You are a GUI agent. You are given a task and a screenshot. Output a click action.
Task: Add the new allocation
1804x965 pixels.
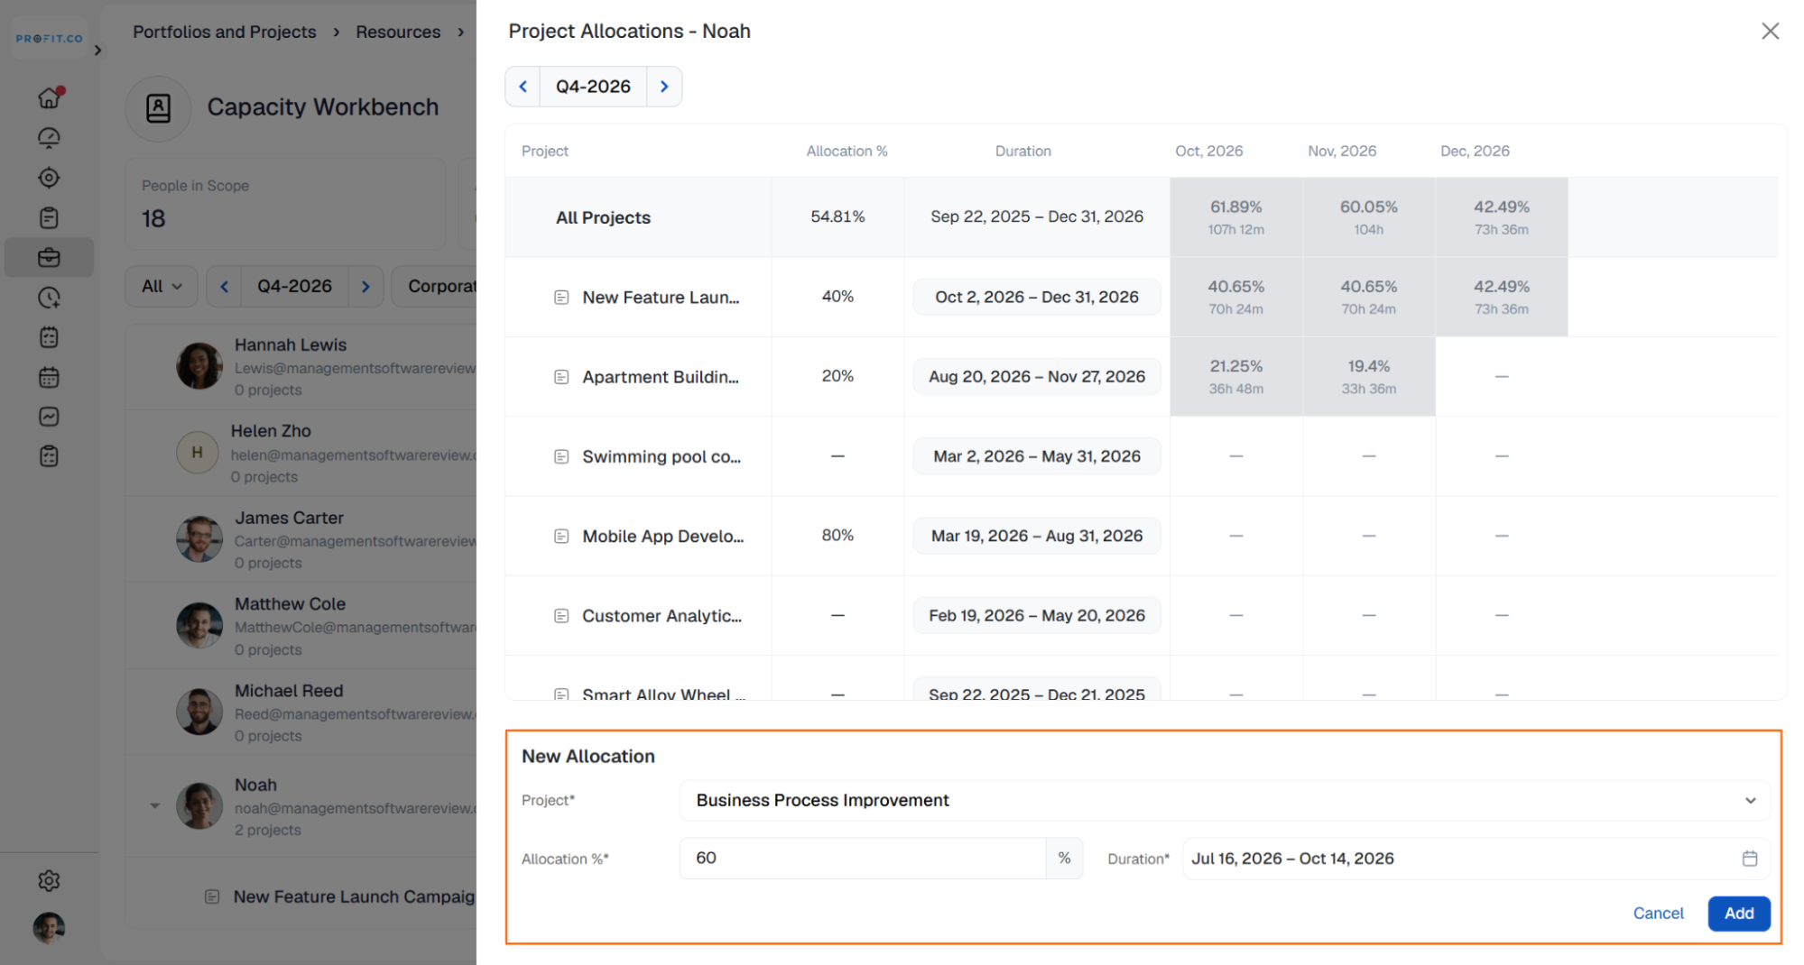tap(1738, 914)
